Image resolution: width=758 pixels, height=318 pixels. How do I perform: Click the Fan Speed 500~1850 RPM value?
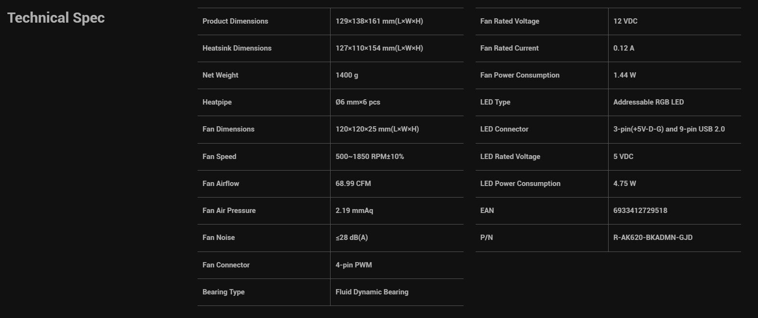(370, 157)
